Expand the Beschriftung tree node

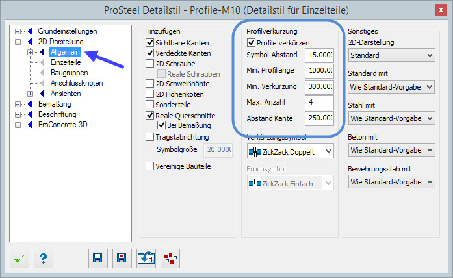[18, 114]
